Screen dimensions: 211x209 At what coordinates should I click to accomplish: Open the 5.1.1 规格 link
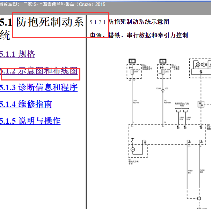[x=17, y=54]
